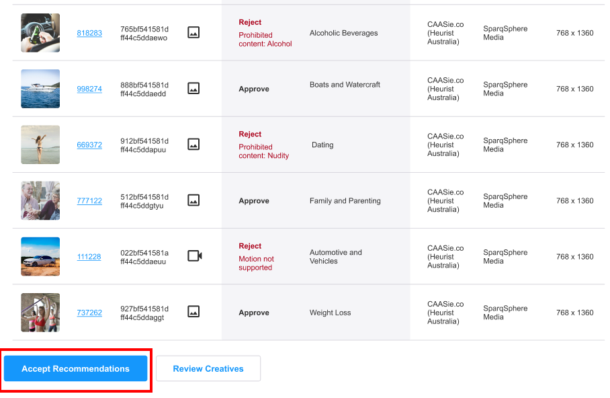Click image type icon in Dating row
The width and height of the screenshot is (610, 398).
[x=193, y=145]
